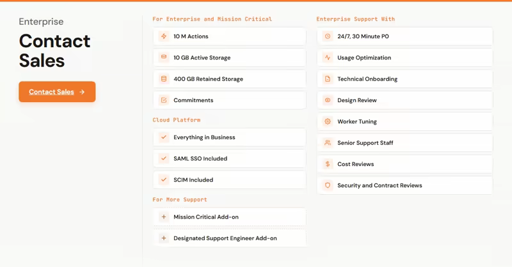
Task: Select the Senior Support Staff text
Action: pos(365,143)
